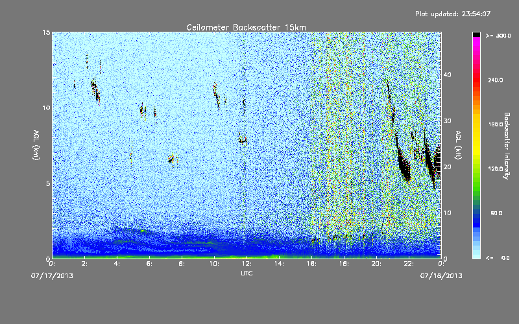Click the 14: hour tick label
The height and width of the screenshot is (324, 519).
tap(279, 264)
